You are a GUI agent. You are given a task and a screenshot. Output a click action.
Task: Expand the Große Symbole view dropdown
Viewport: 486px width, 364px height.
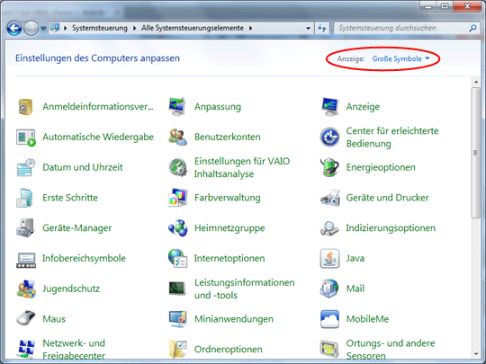[400, 58]
